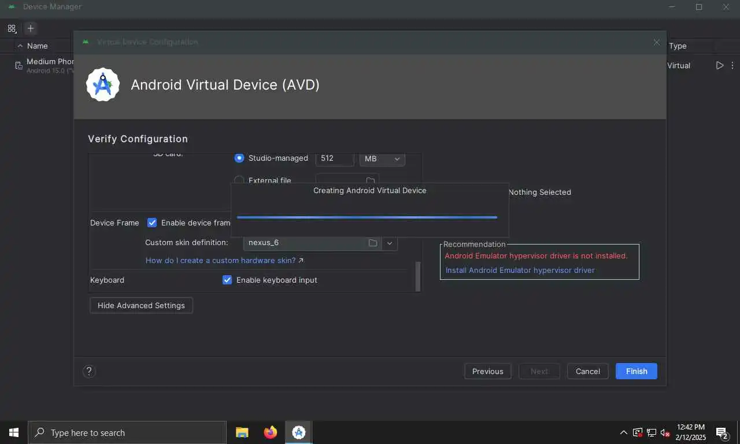Click the Medium Phone device icon in list
Screen dimensions: 740x444
tap(18, 66)
